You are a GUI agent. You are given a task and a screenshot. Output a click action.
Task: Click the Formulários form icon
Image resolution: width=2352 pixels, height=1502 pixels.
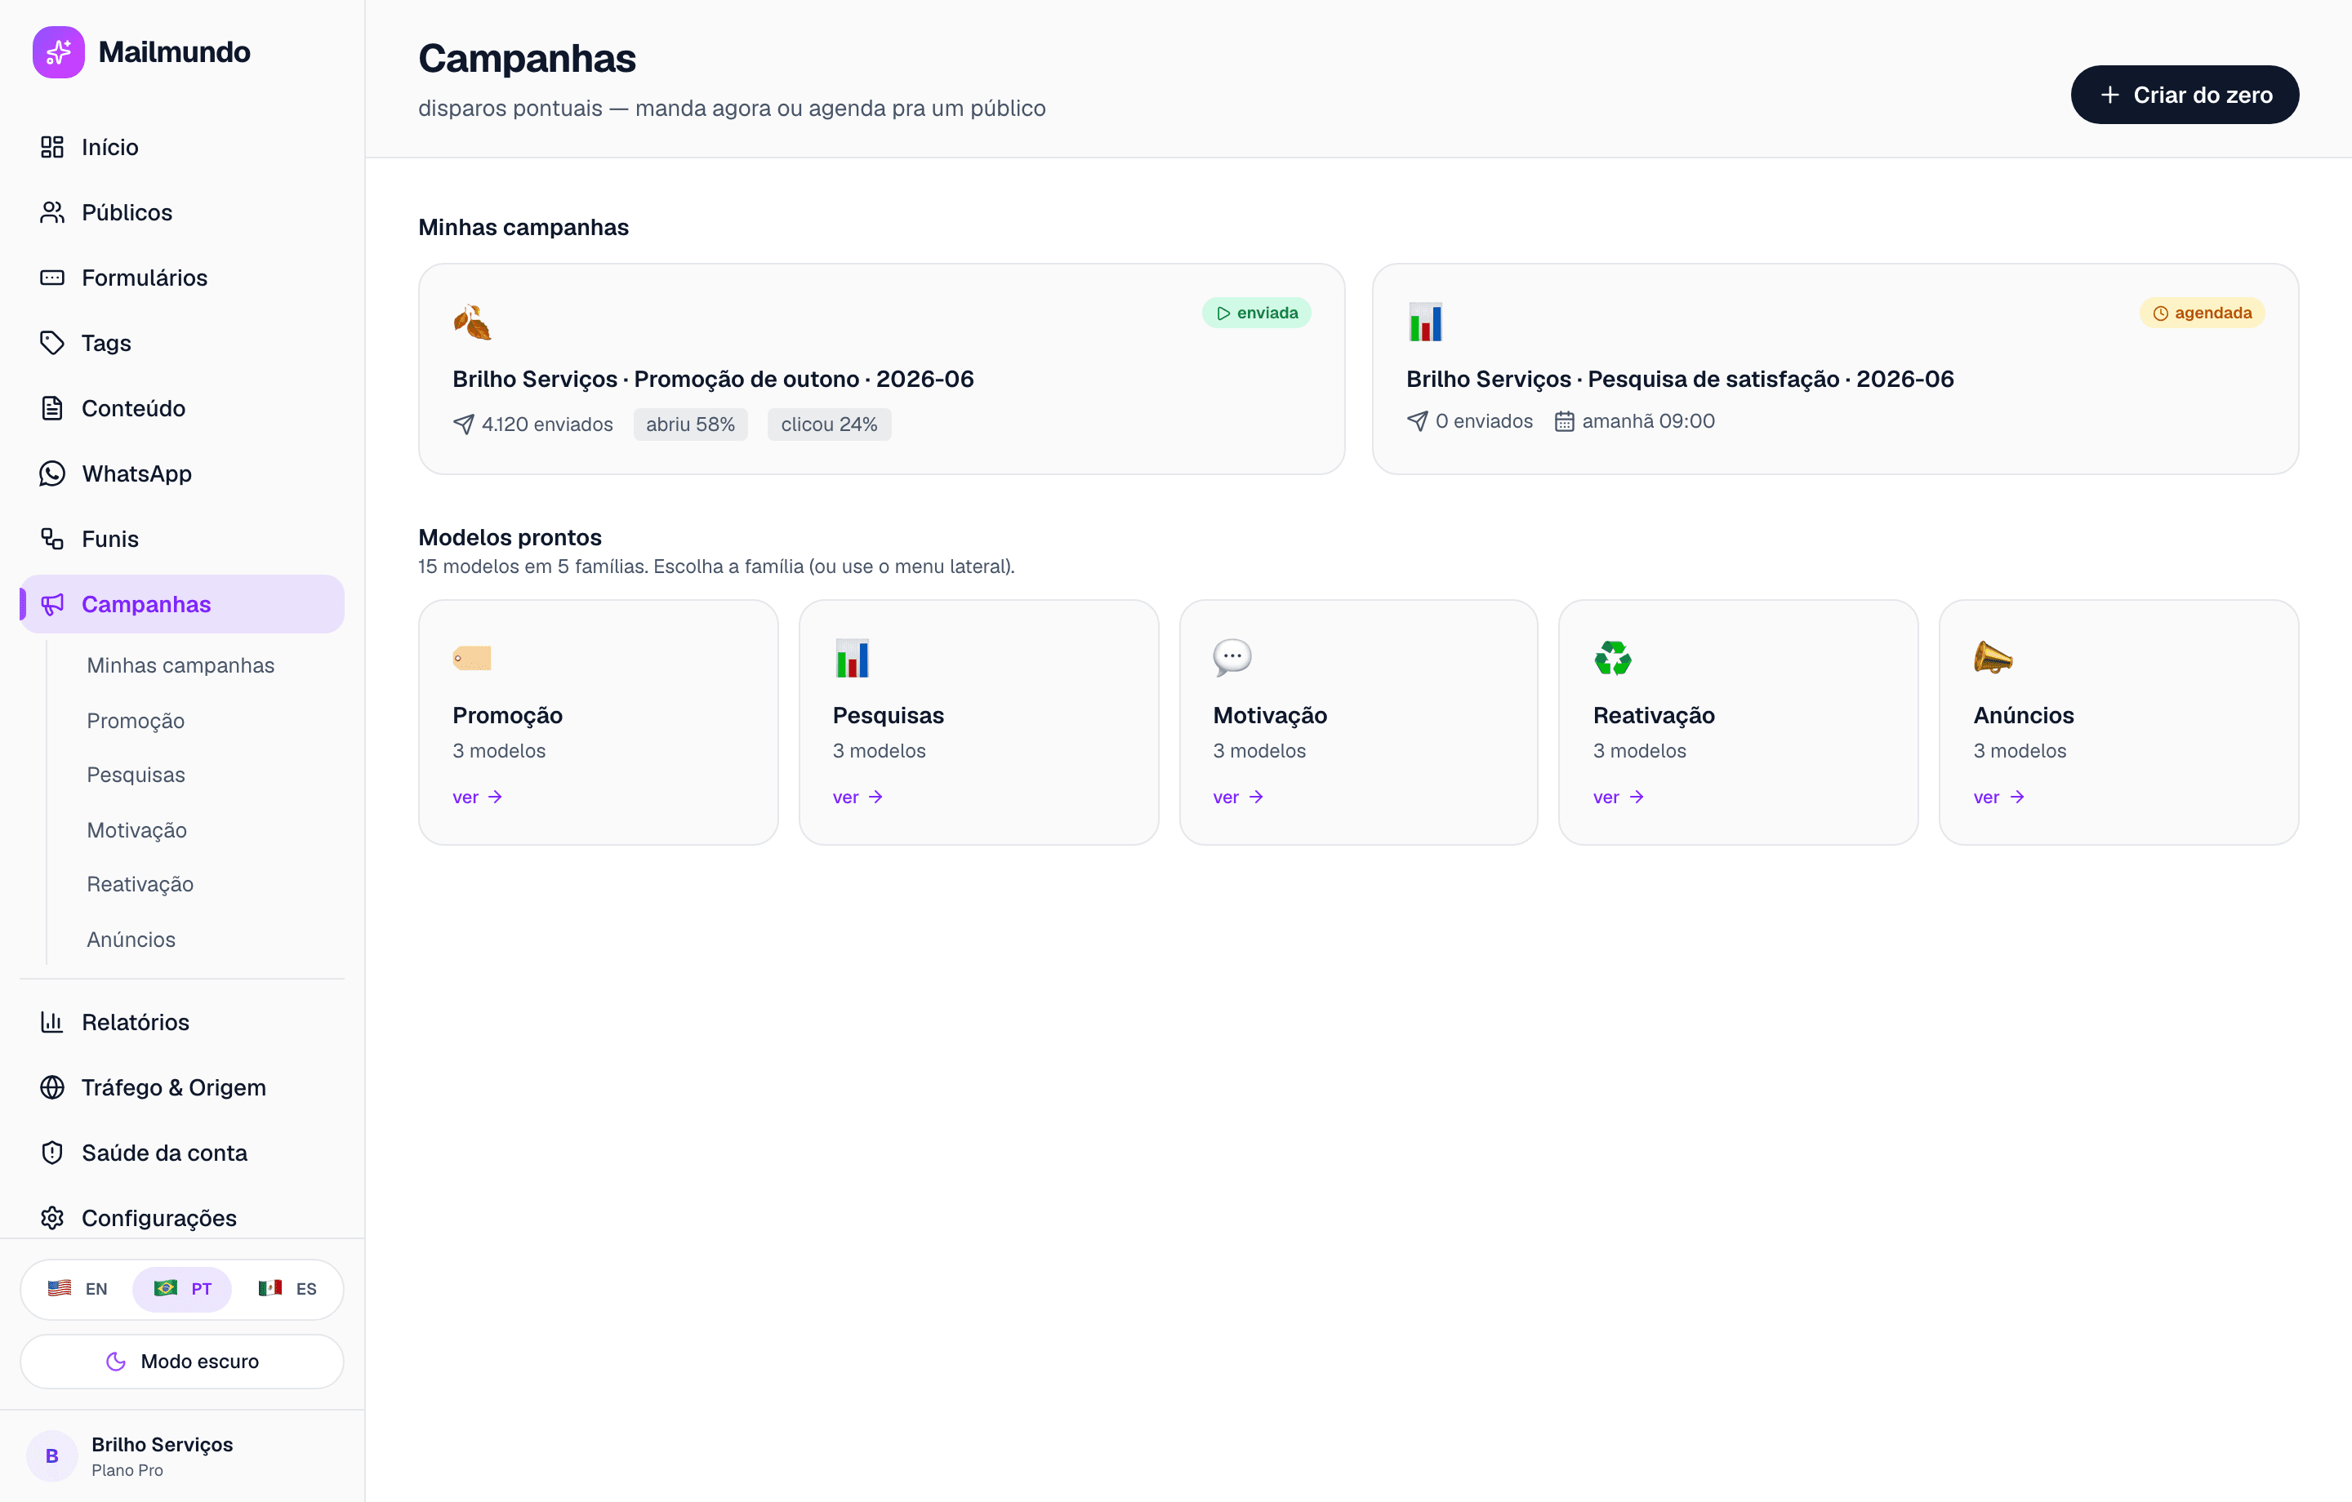coord(51,278)
